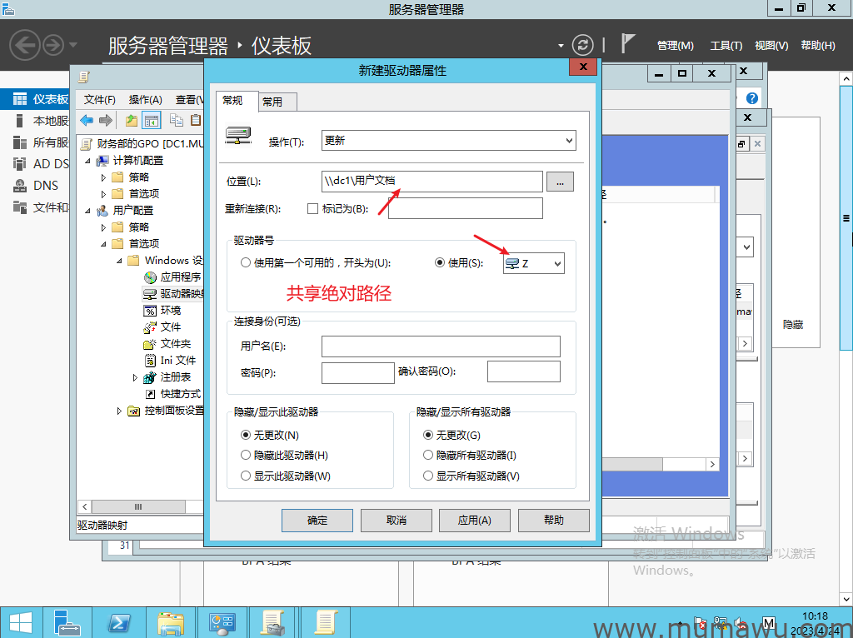
Task: Enable the reconnect checkbox
Action: pos(313,209)
